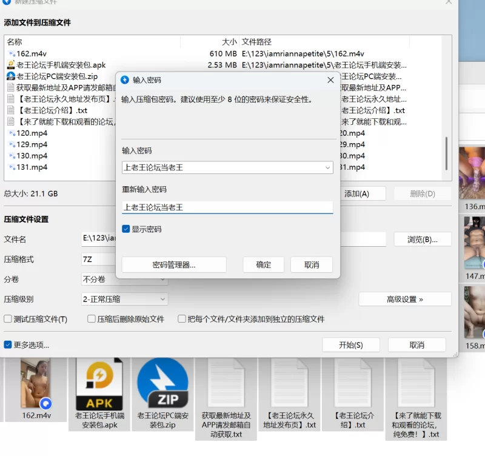
Task: Click into the 重新输入密码 text field
Action: point(227,207)
